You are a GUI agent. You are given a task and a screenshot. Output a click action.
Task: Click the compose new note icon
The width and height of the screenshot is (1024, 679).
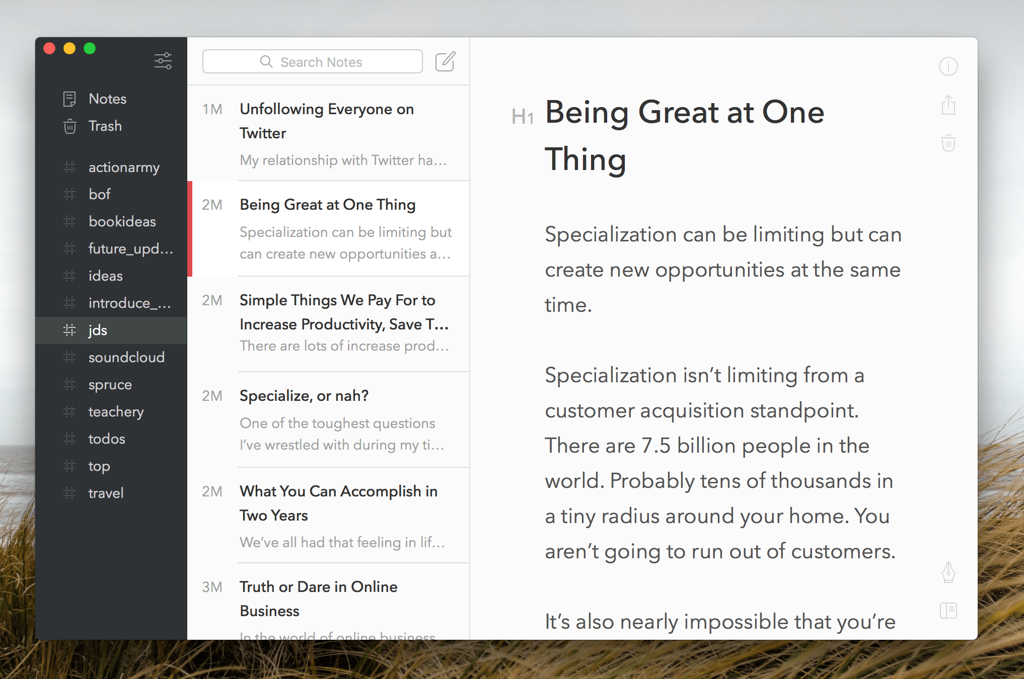coord(445,61)
